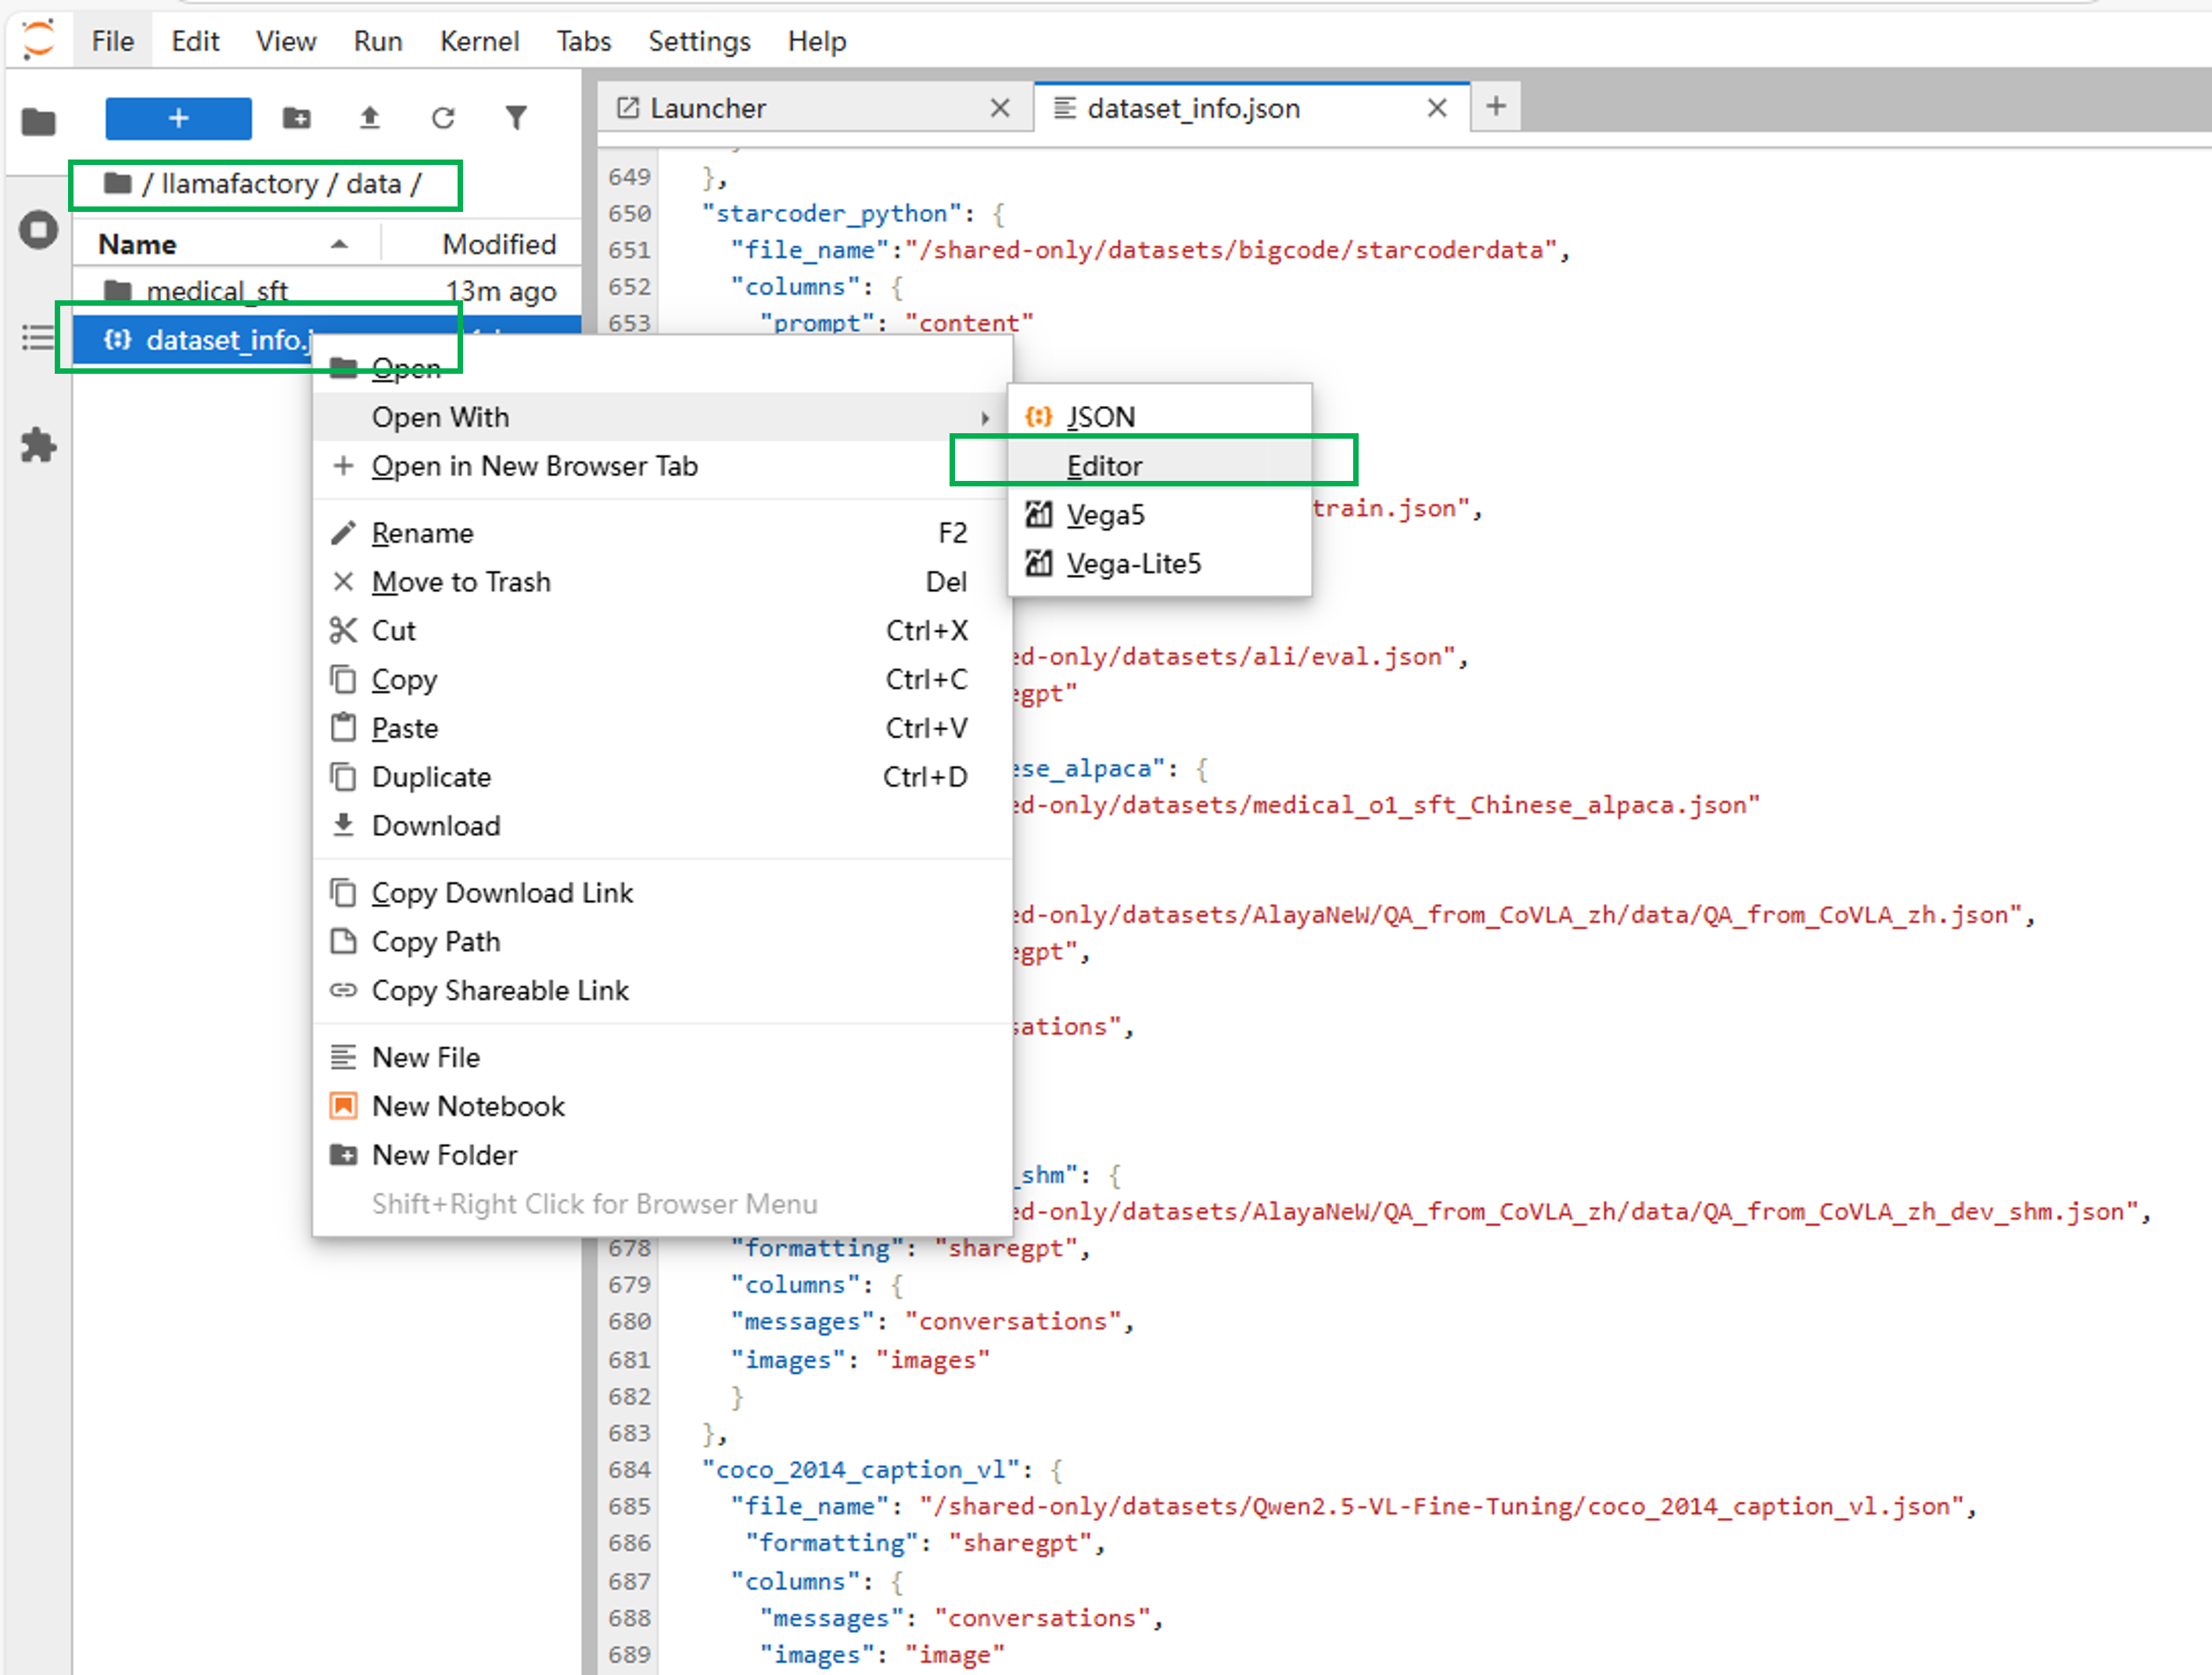Sort files by Name column header
Screen dimensions: 2212x1675
click(x=138, y=245)
